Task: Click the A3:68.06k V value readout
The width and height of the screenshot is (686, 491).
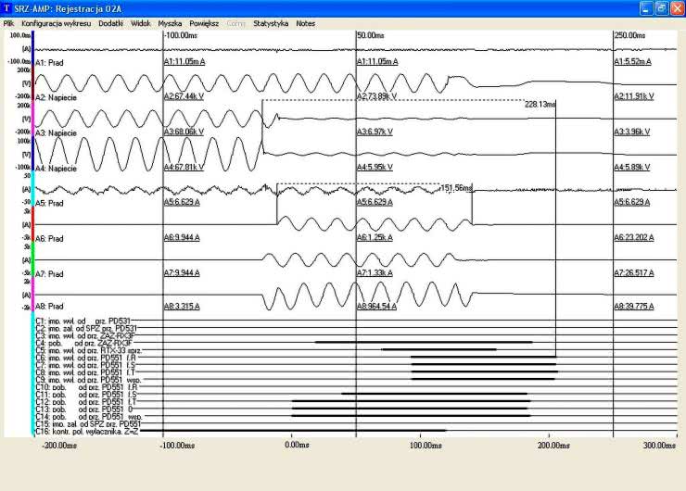Action: [x=184, y=132]
